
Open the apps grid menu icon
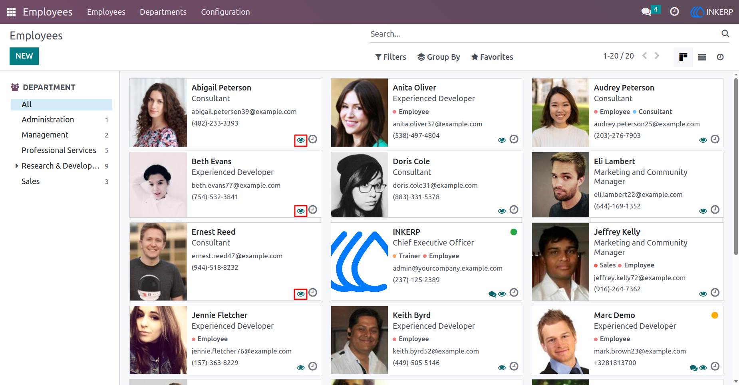(x=11, y=12)
